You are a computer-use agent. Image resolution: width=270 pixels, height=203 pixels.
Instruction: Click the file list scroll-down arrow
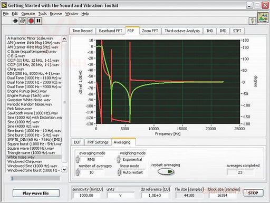[x=64, y=169]
